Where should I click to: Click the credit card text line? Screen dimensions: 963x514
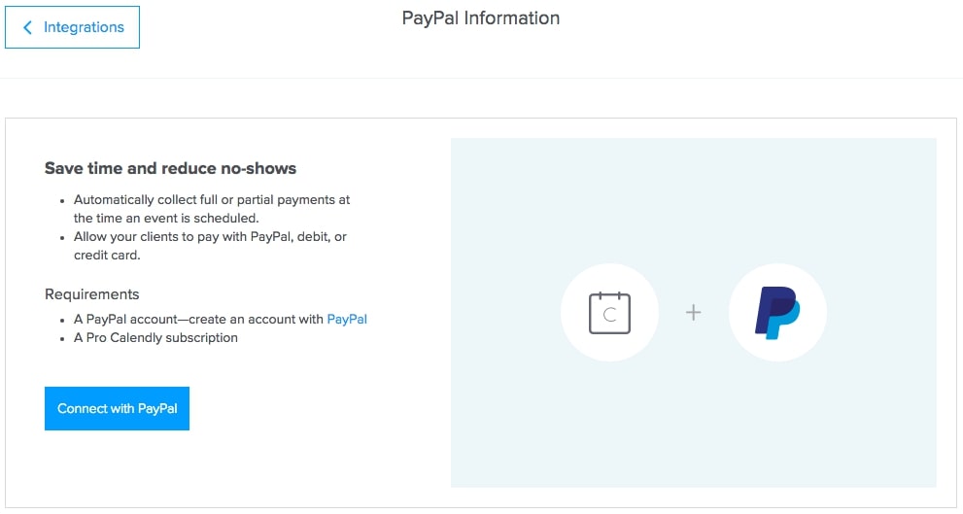click(x=107, y=255)
